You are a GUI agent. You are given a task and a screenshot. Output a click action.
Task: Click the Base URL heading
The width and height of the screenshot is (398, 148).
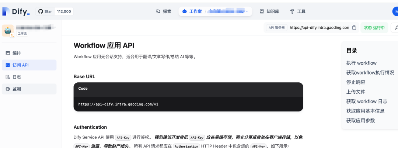[x=84, y=76]
